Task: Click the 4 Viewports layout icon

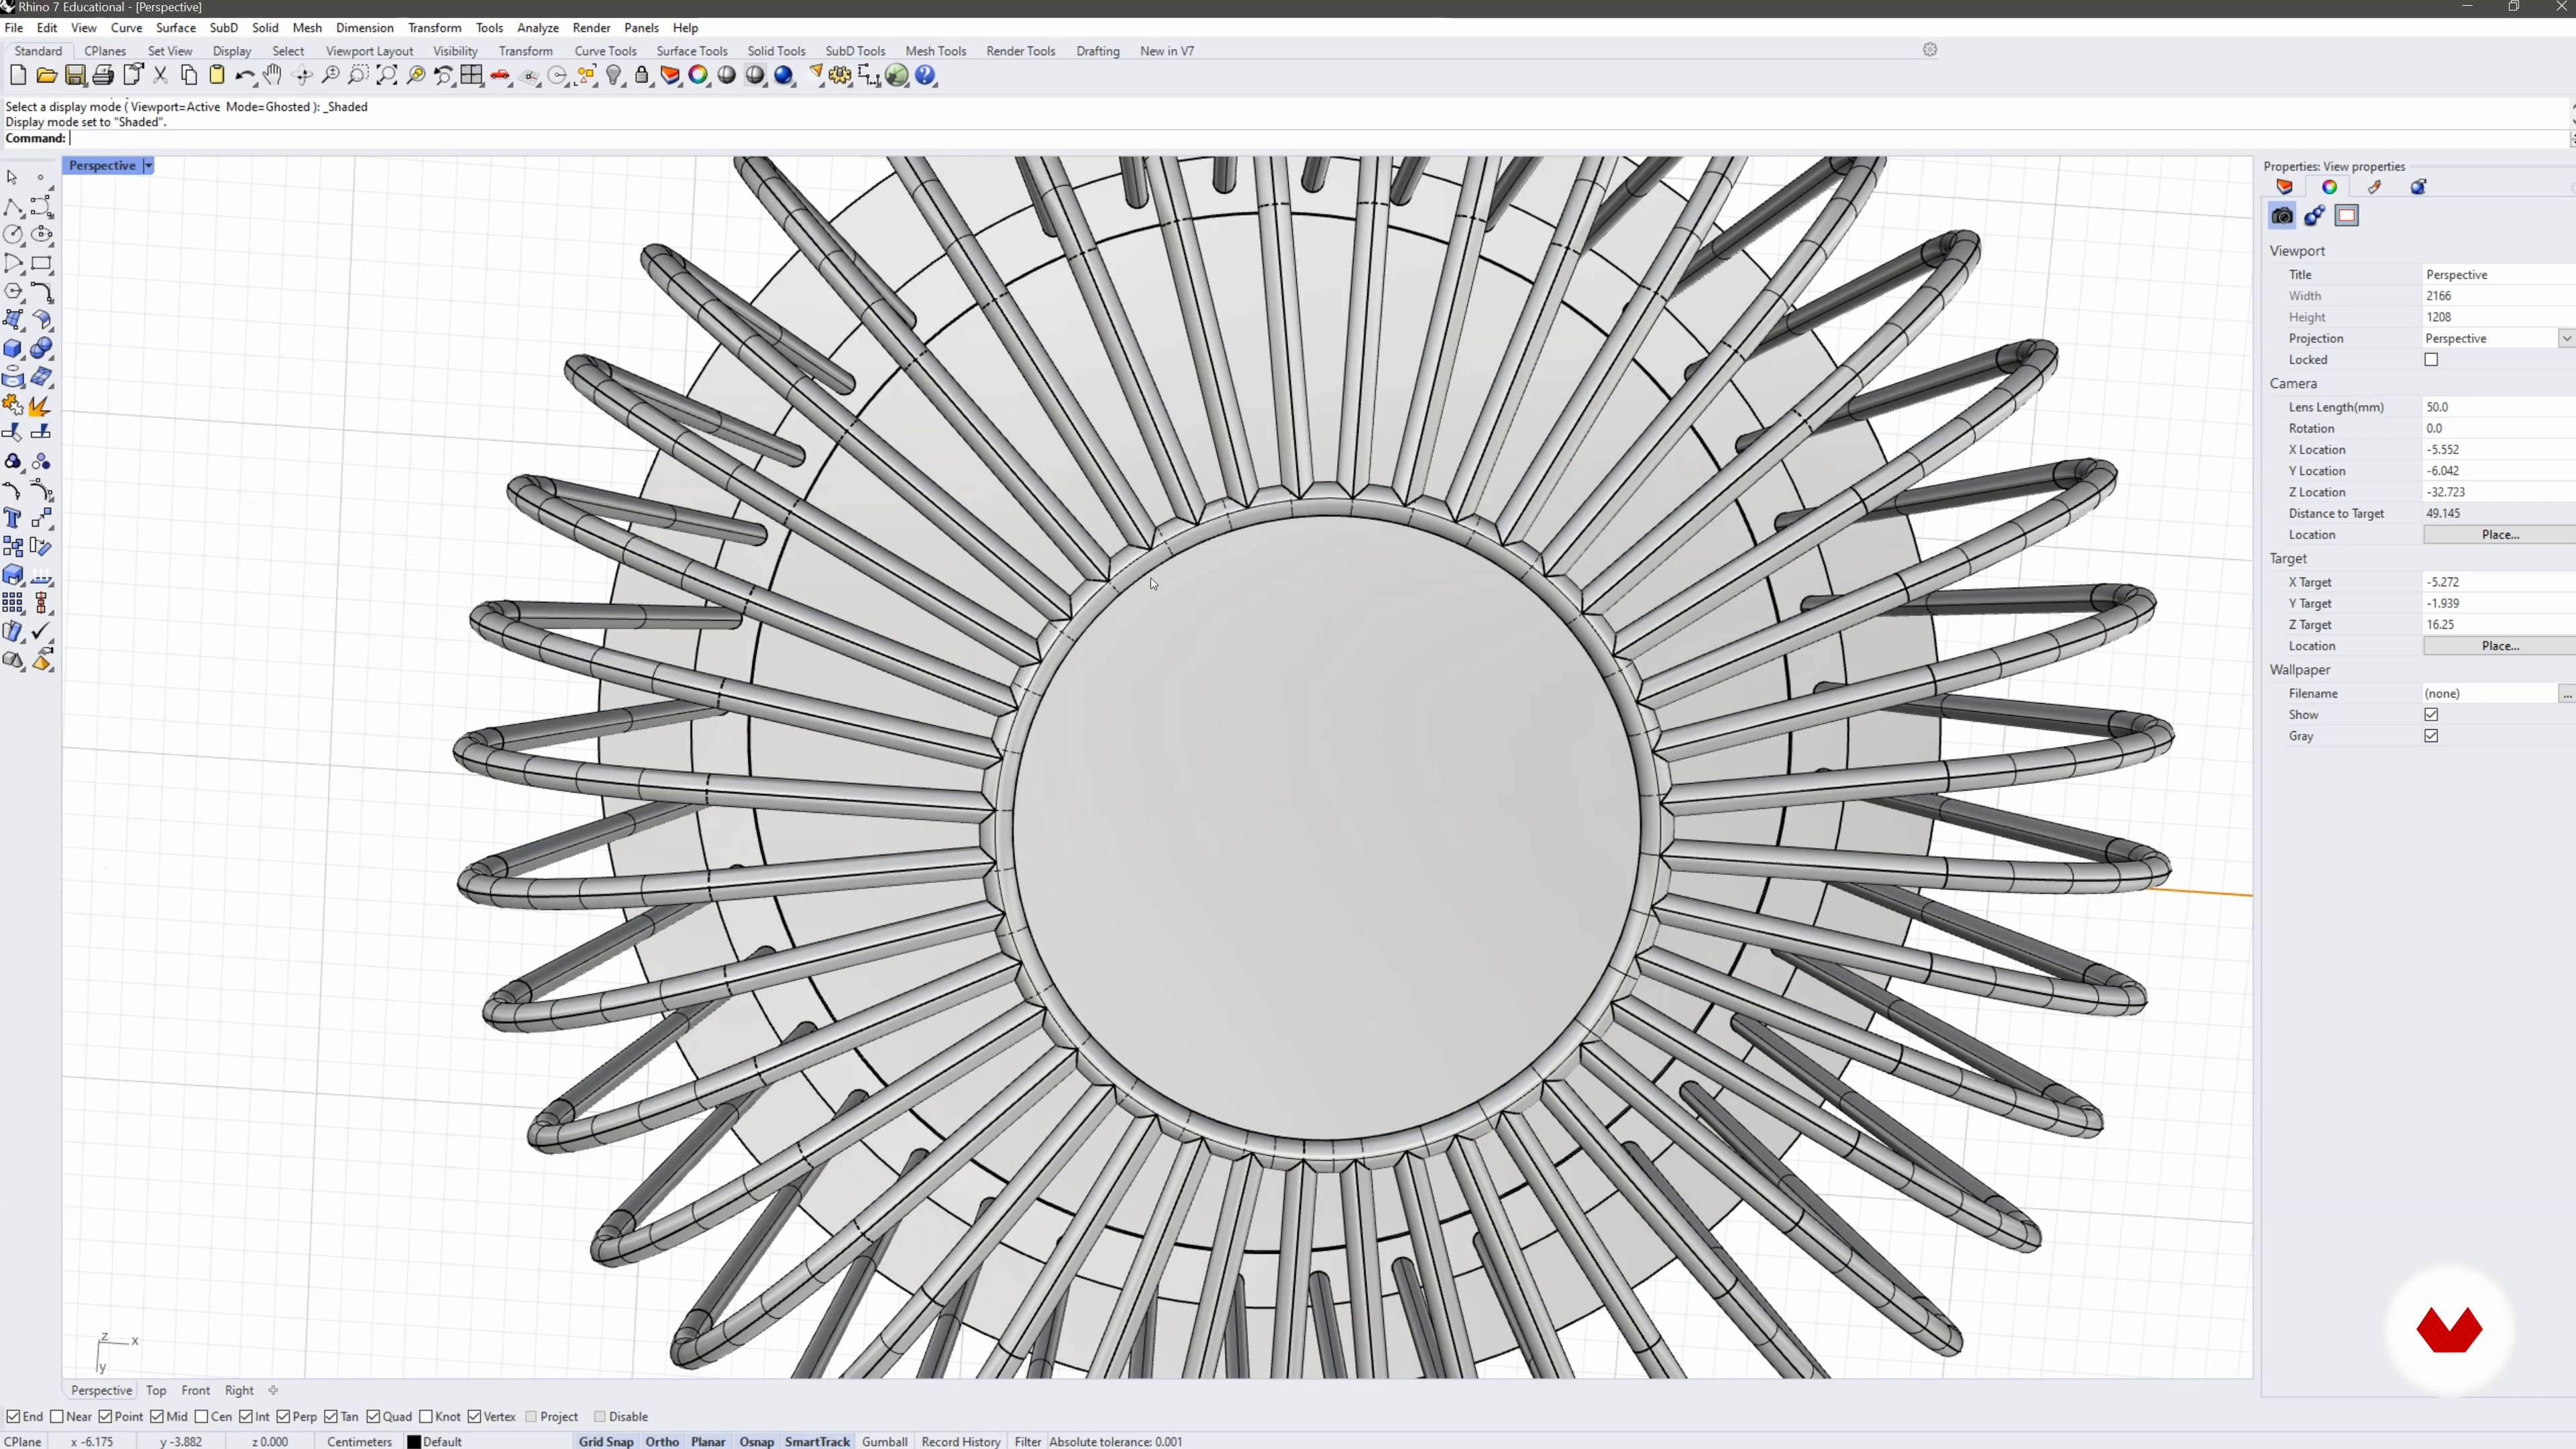Action: [x=472, y=75]
